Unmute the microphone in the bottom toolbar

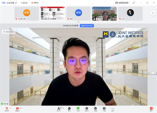7,109
